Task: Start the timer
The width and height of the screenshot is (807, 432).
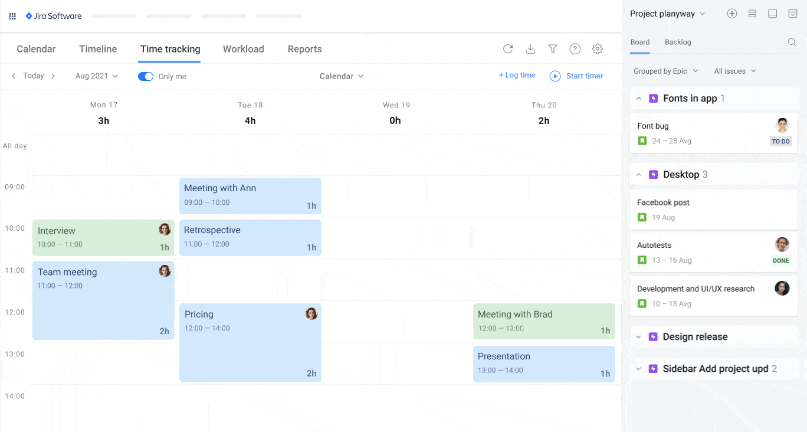Action: point(576,76)
